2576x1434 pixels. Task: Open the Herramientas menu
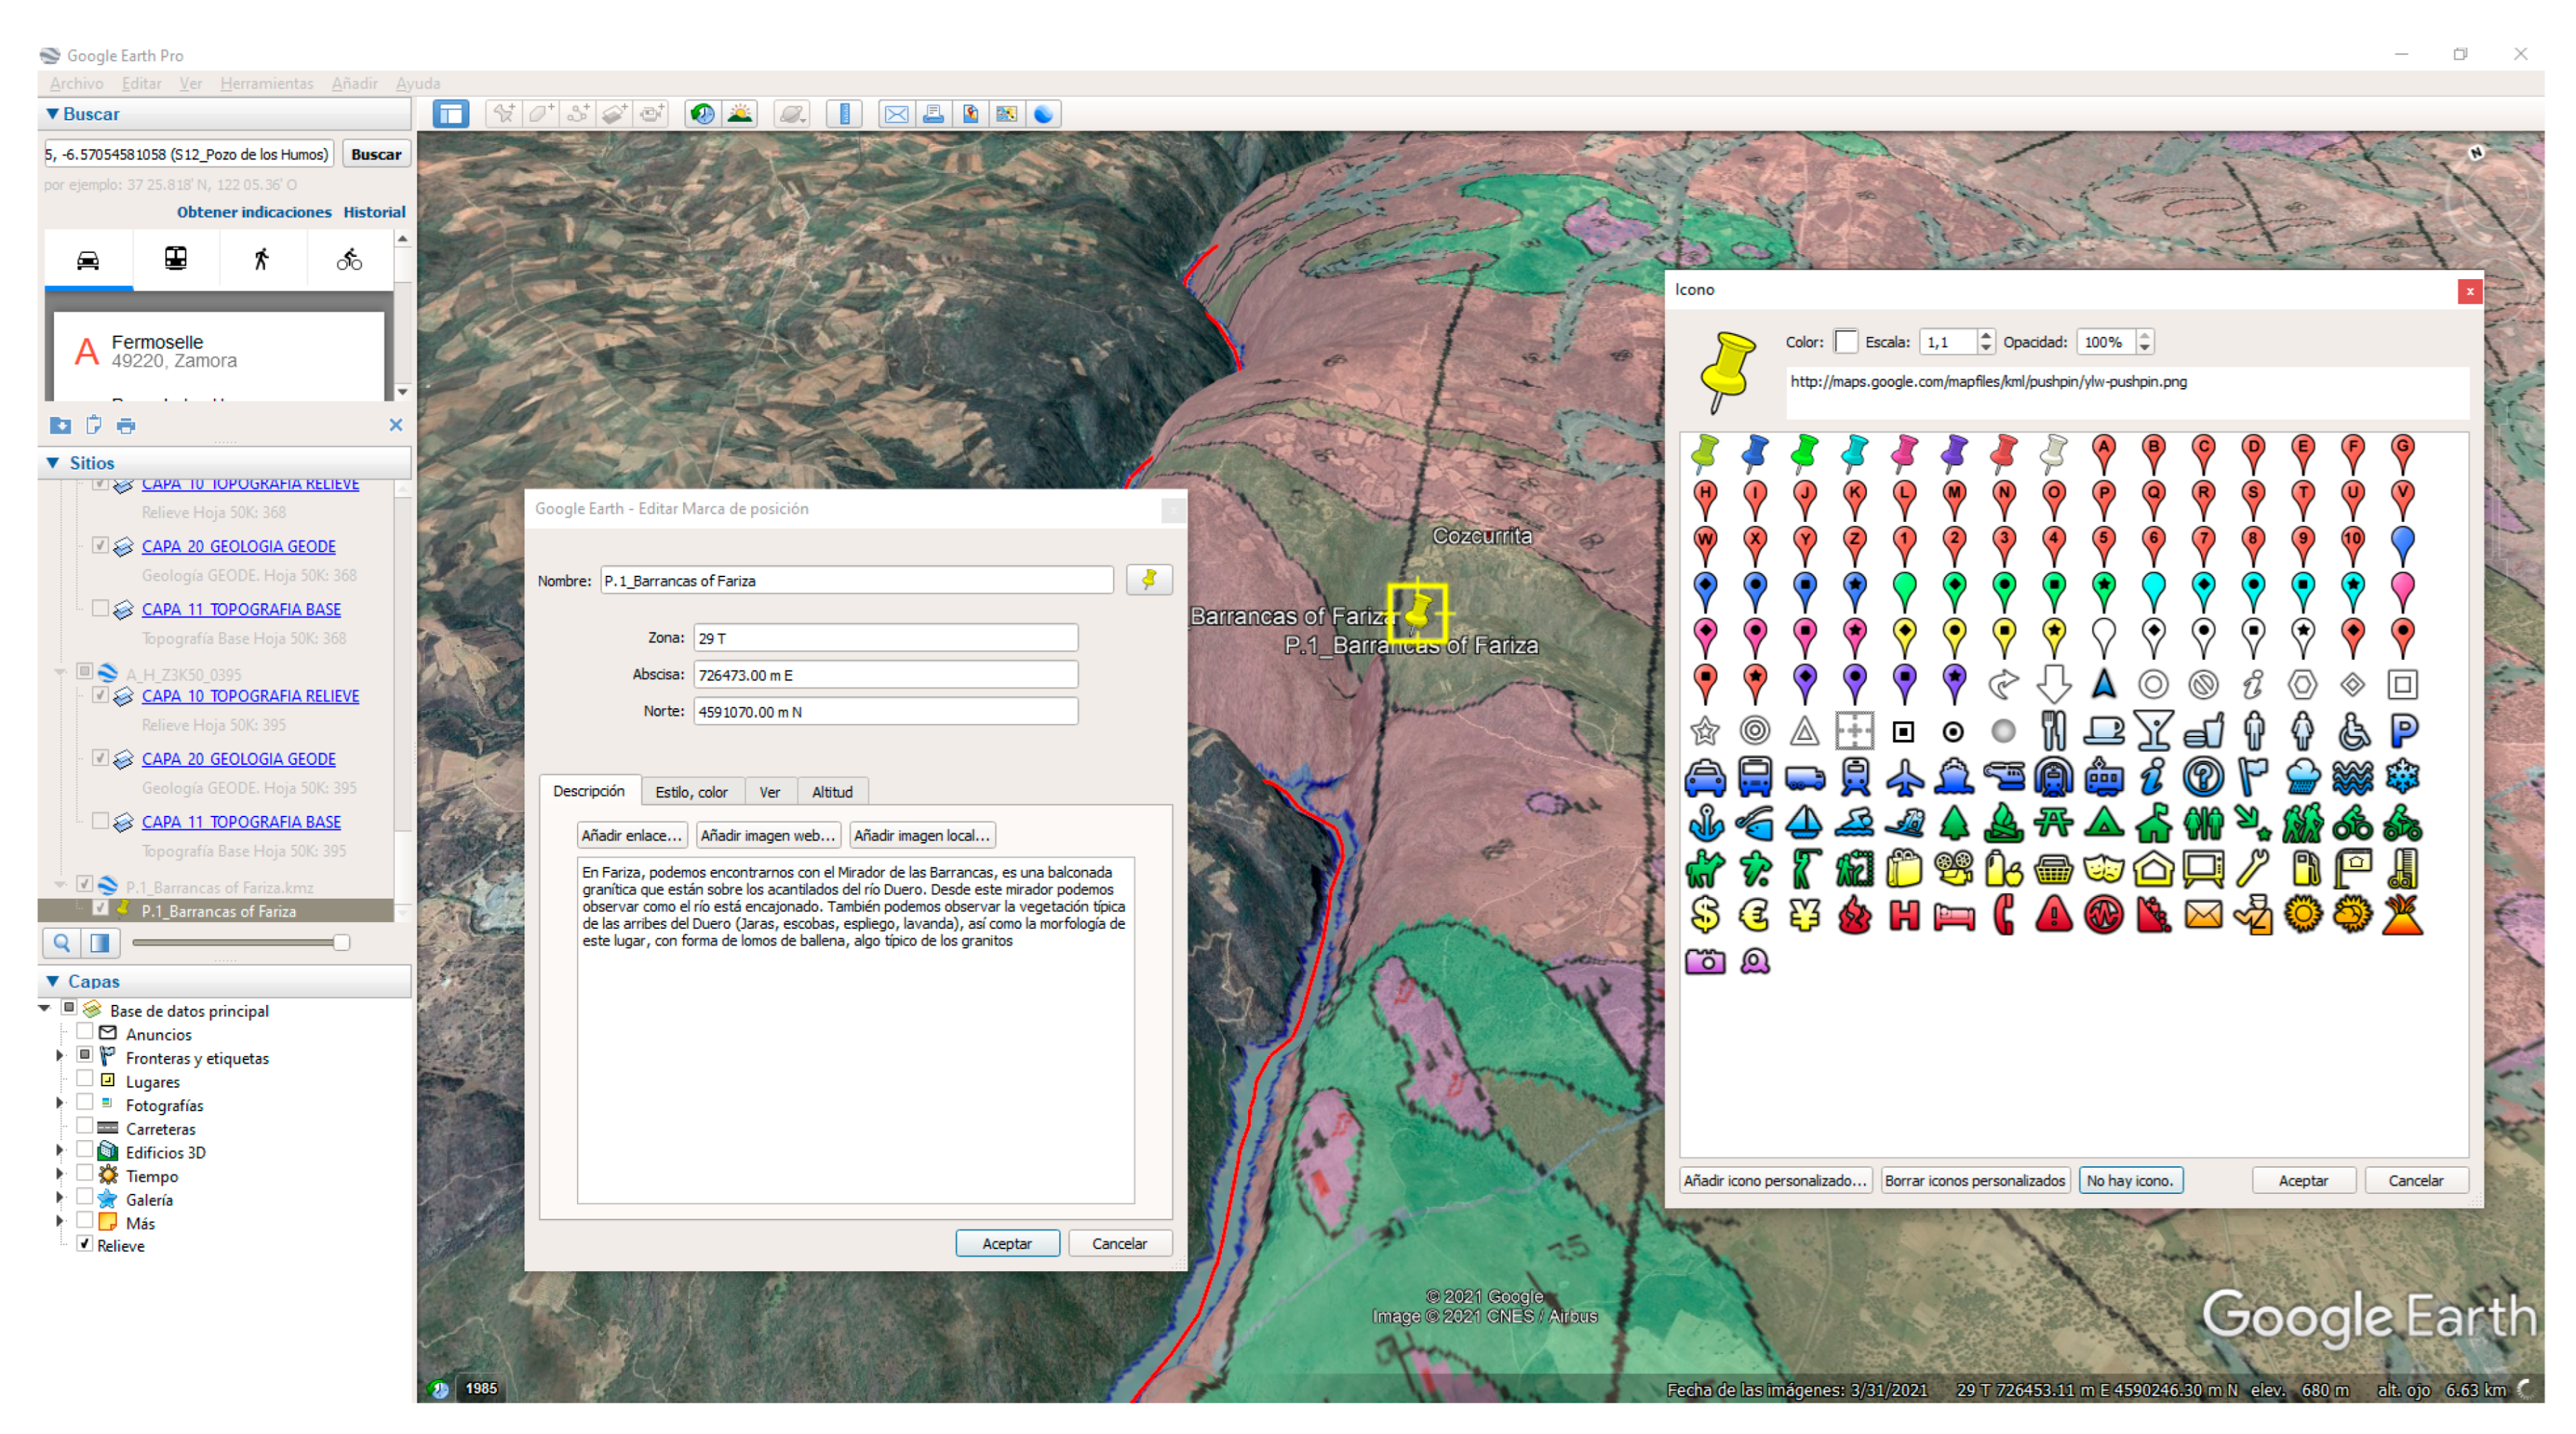[266, 83]
